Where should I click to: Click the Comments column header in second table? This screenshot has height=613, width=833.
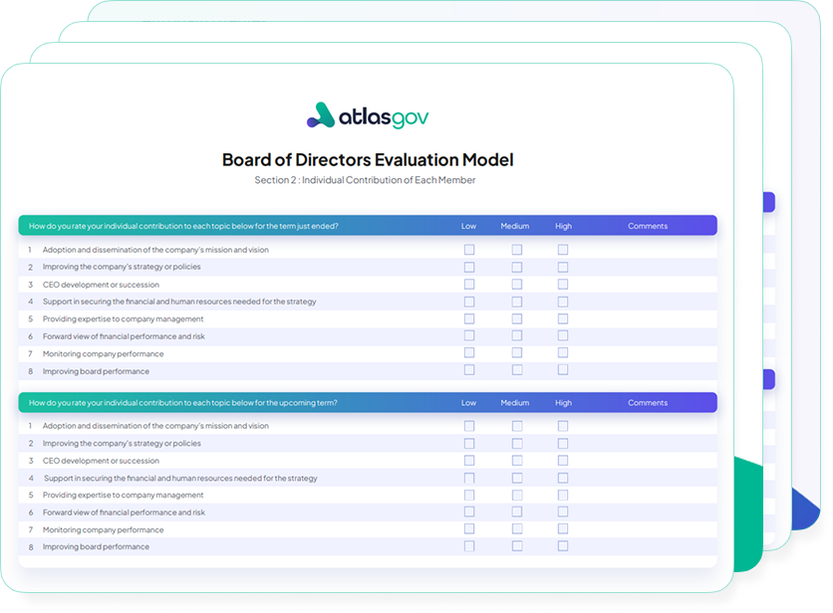coord(648,403)
